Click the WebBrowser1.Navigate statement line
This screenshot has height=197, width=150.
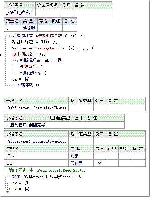pyautogui.click(x=53, y=48)
